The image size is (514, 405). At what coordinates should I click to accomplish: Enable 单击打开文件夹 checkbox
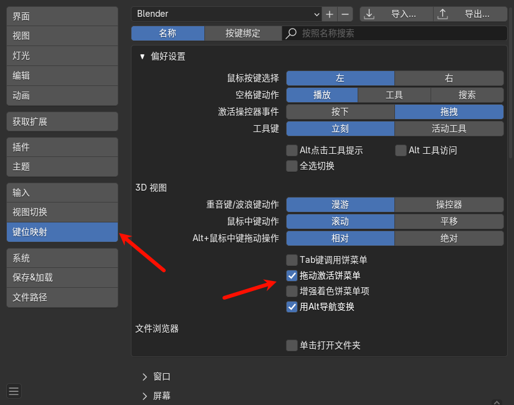292,345
